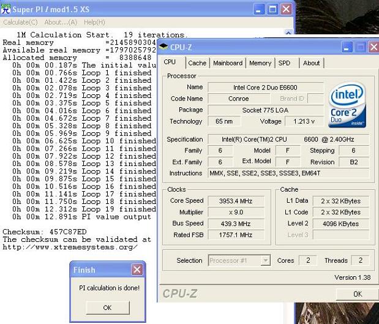Screen dimensions: 379x324
Task: Click the Allocated memory line
Action: [77, 58]
